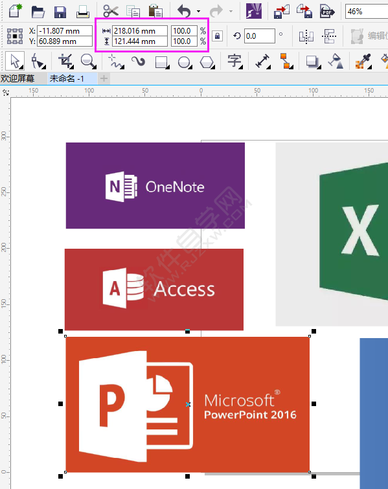Select the purple OneNote image
Image resolution: width=388 pixels, height=489 pixels.
click(155, 185)
